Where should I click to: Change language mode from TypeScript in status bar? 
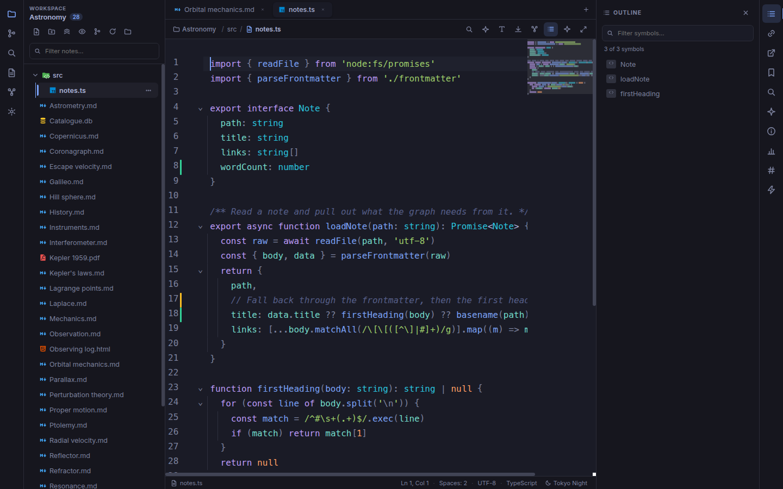coord(521,483)
